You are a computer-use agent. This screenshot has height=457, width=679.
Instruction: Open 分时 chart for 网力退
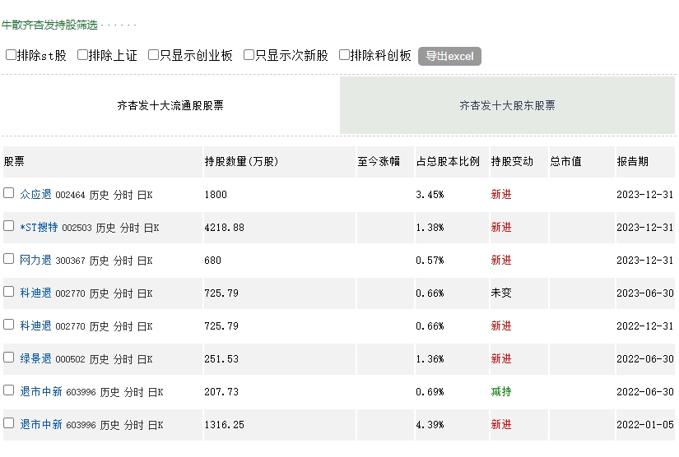[123, 261]
